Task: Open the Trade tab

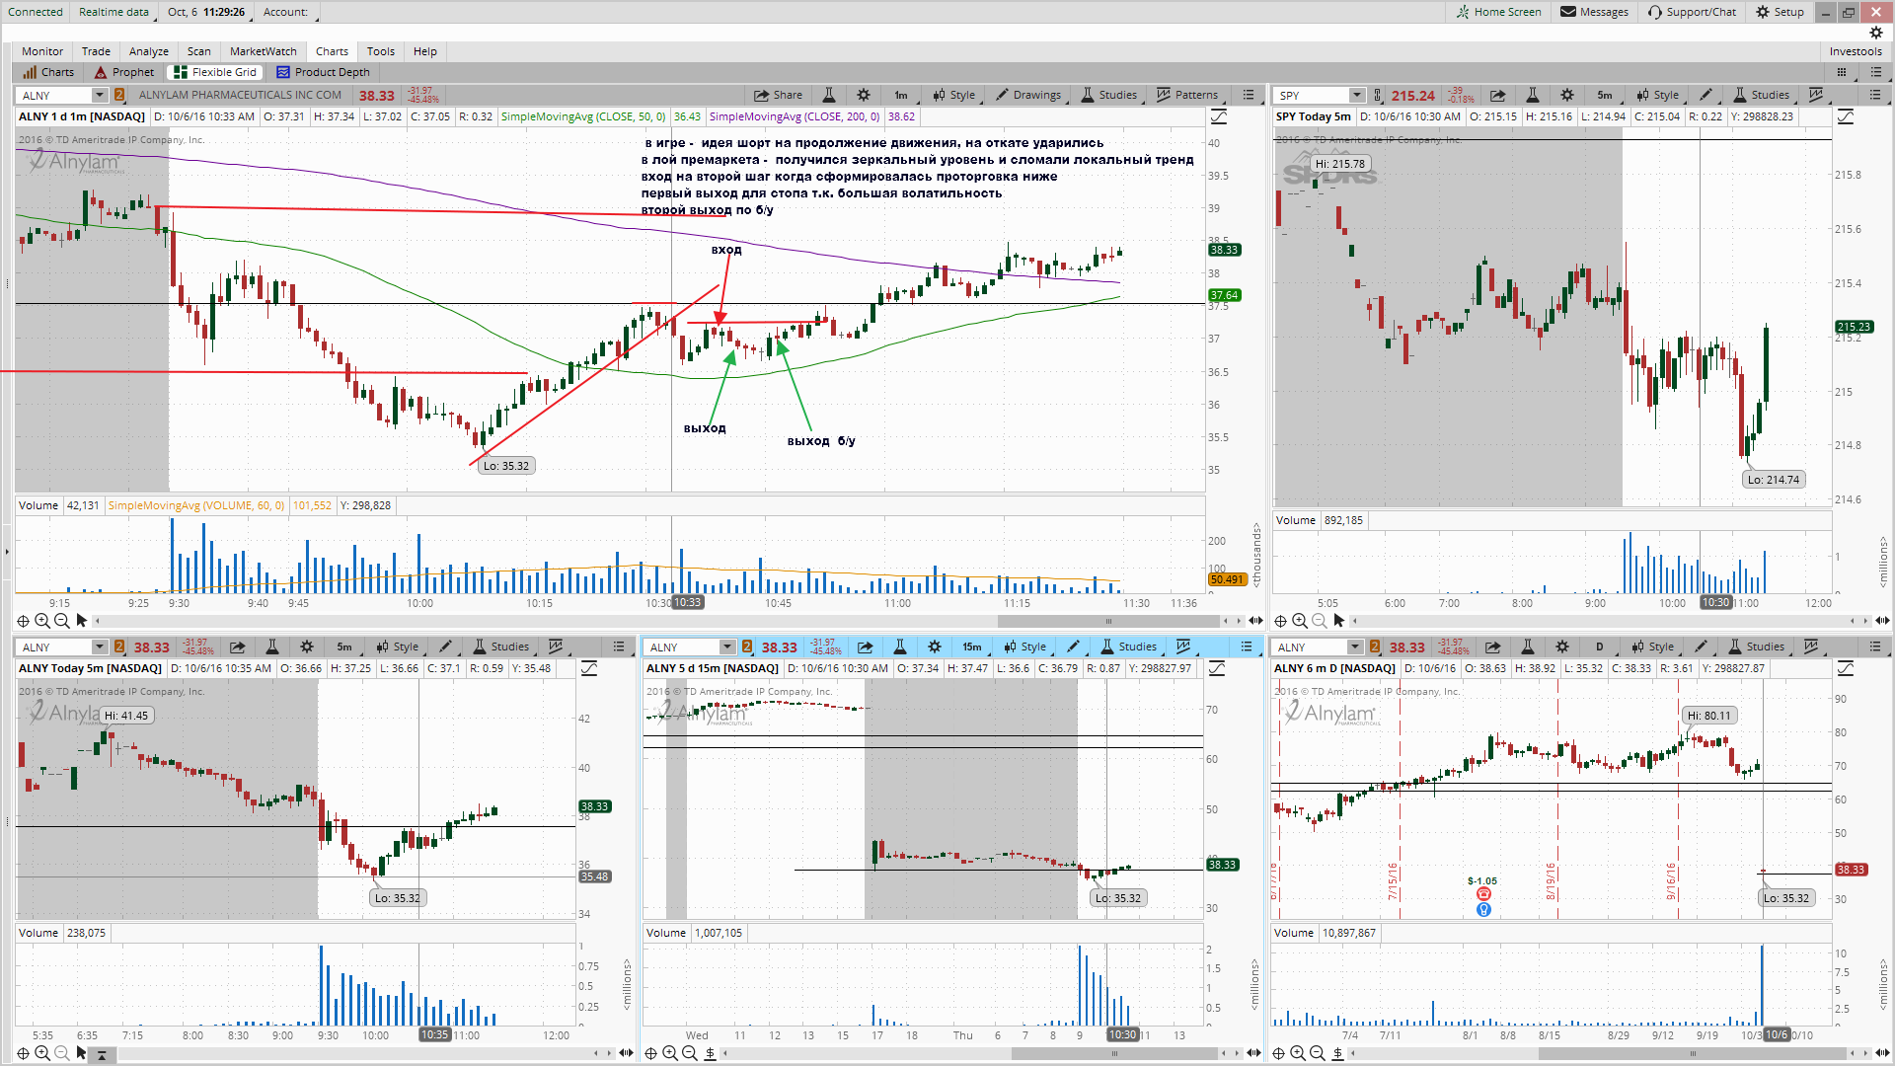Action: (96, 51)
